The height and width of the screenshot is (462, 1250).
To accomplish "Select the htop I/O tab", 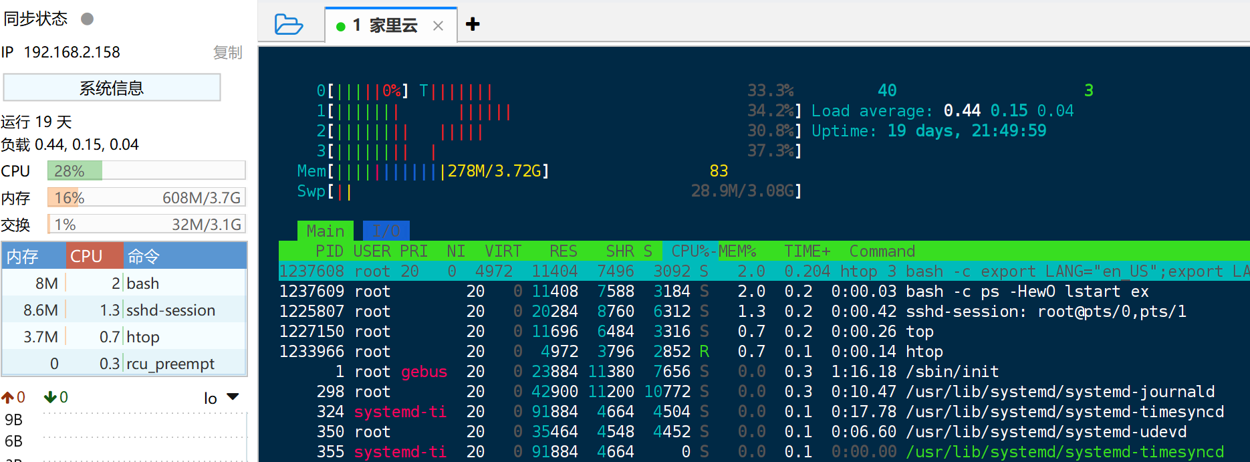I will tap(386, 231).
